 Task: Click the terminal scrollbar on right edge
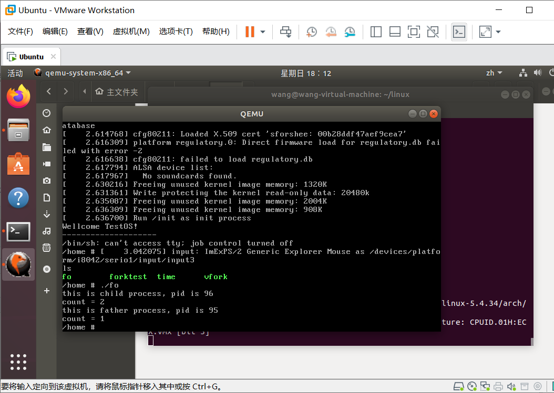(x=532, y=342)
